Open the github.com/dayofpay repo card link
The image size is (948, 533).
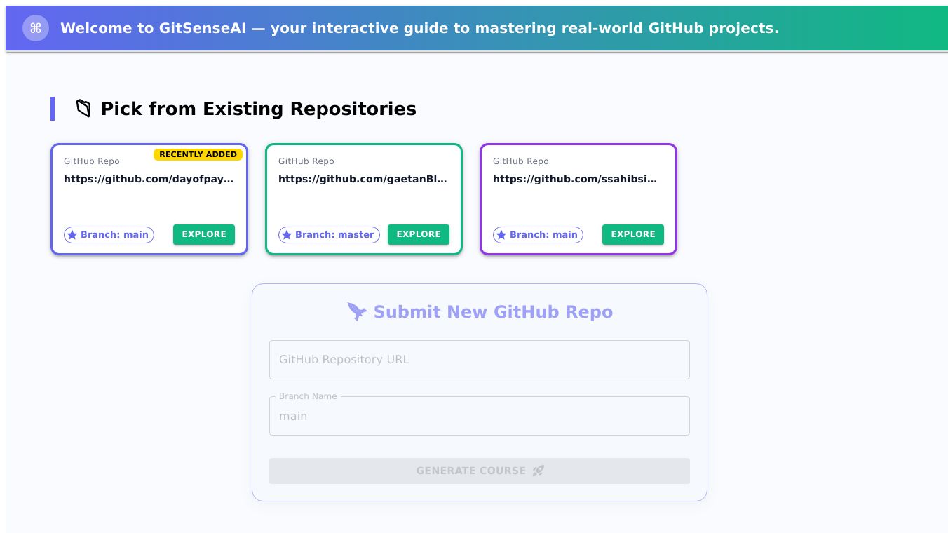(149, 179)
